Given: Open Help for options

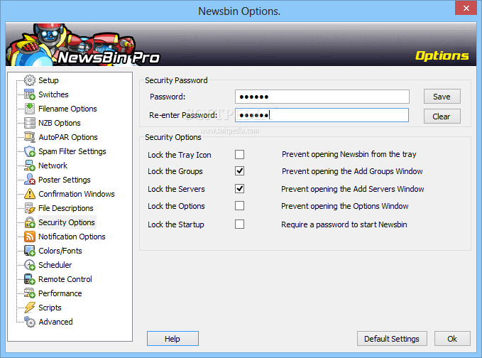Looking at the screenshot, I should pos(172,339).
